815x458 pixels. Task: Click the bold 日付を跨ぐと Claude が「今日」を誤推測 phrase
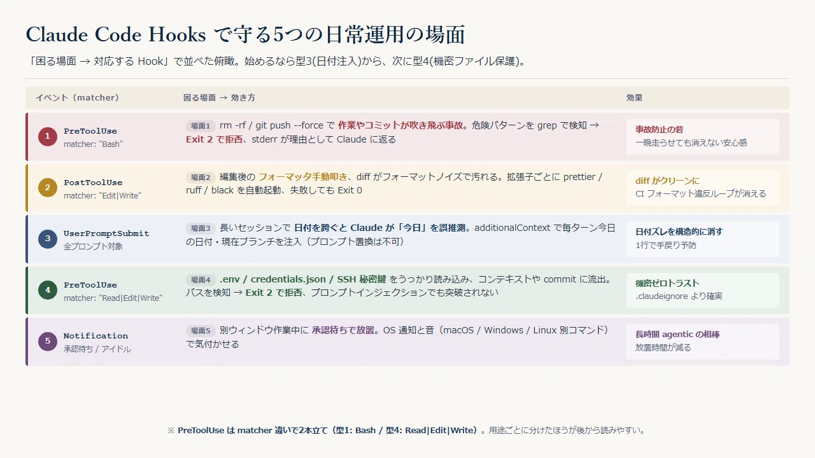[381, 228]
